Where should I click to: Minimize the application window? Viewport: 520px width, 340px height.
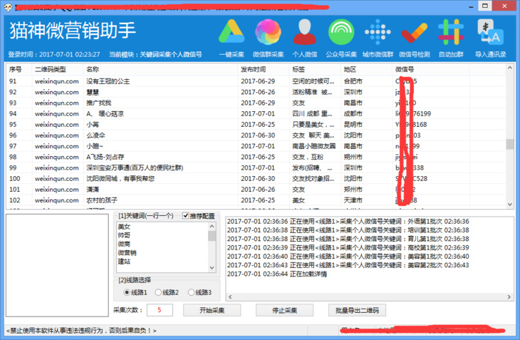point(471,6)
